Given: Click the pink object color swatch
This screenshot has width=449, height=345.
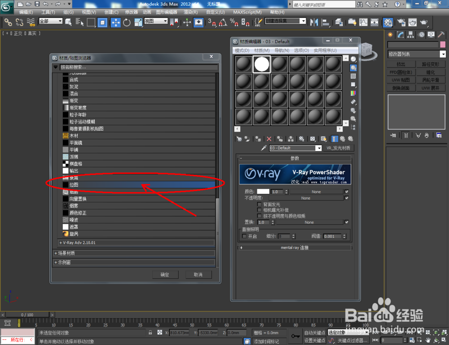Looking at the screenshot, I should point(443,44).
